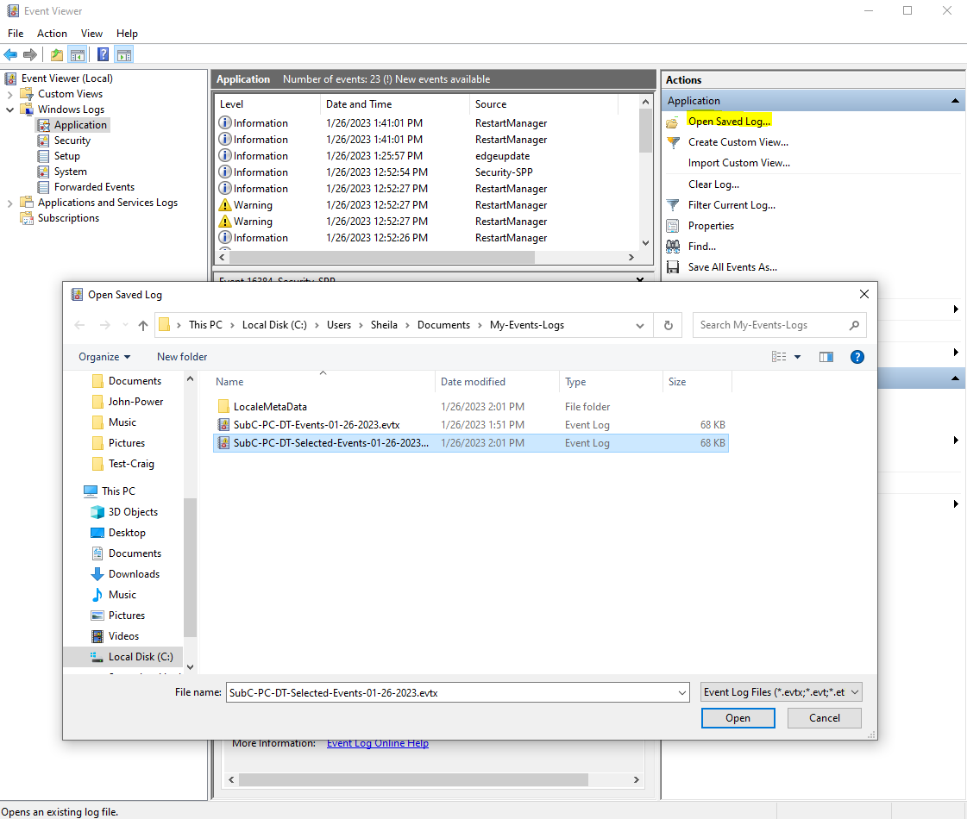Click the Search My-Events-Logs field
Viewport: 967px width, 819px height.
(x=772, y=325)
